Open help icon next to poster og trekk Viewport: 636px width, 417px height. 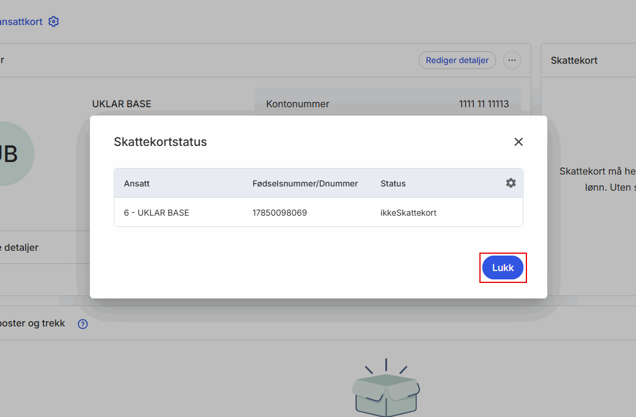83,323
